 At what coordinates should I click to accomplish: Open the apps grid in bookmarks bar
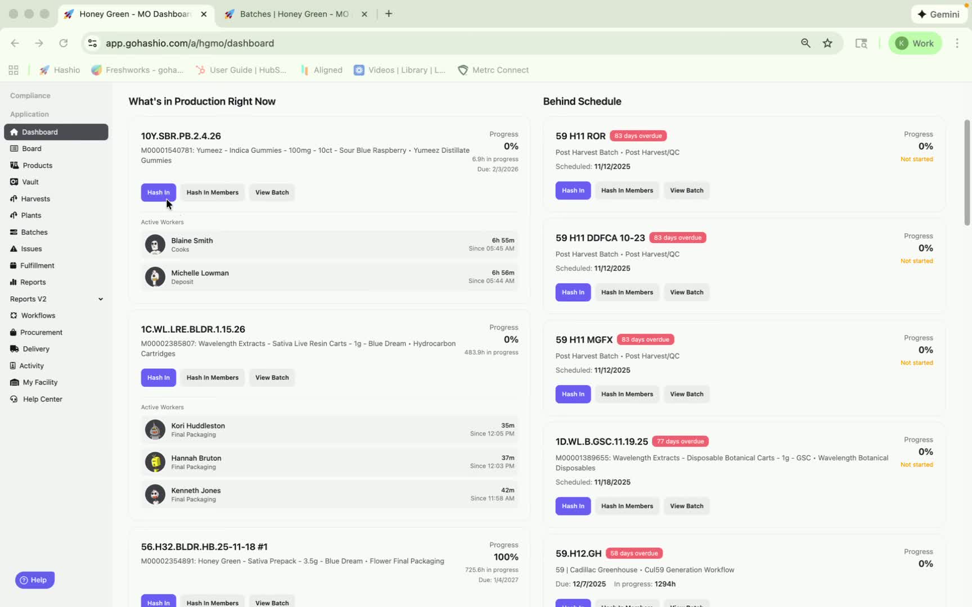pos(13,70)
